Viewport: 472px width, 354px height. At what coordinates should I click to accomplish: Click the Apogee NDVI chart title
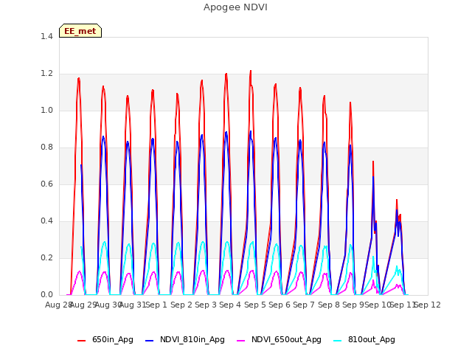tap(235, 7)
